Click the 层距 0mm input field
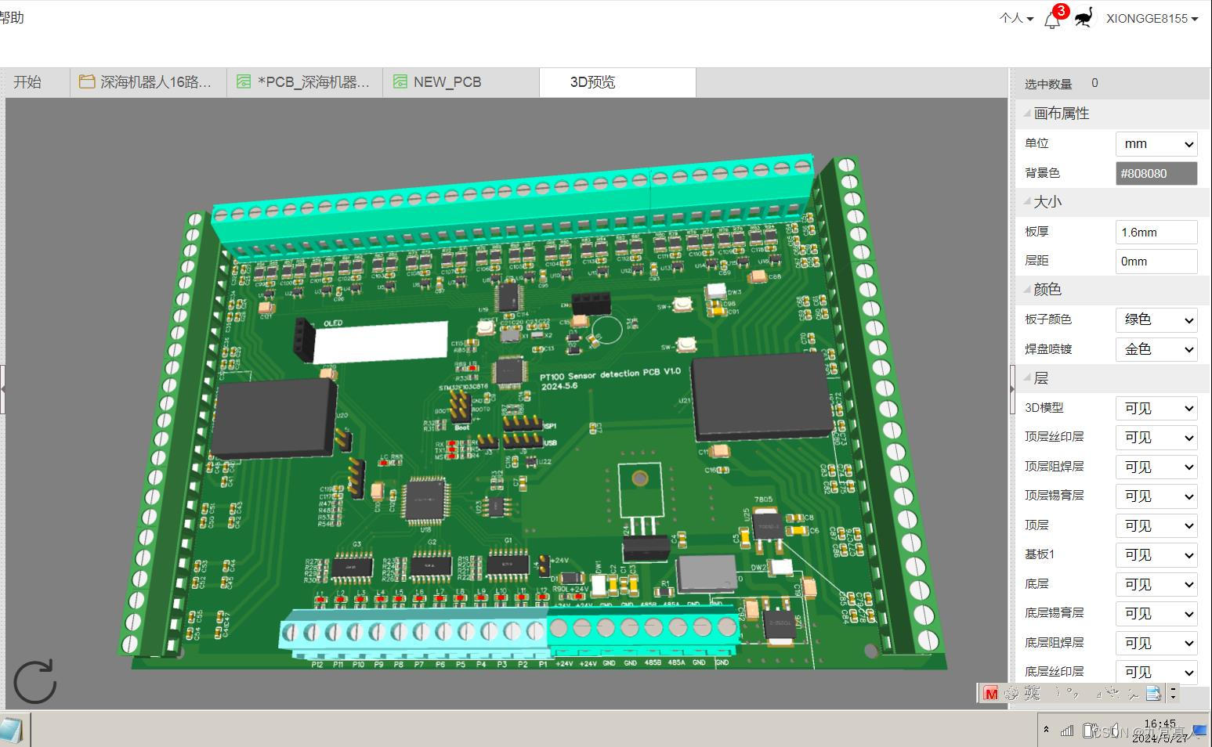 click(x=1156, y=261)
